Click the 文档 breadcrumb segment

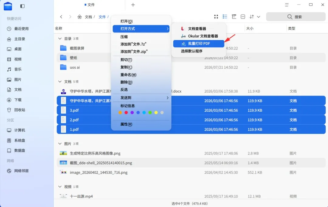tap(88, 17)
